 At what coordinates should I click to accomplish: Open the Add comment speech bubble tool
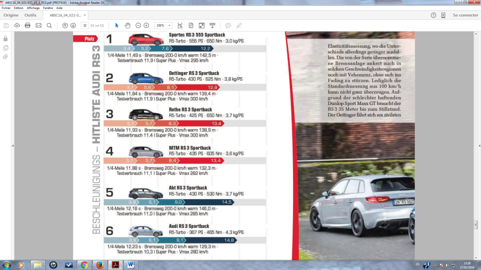coord(228,25)
